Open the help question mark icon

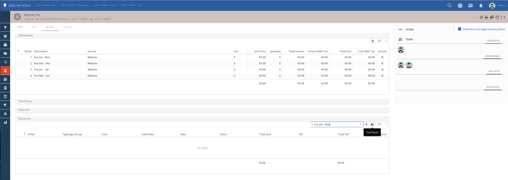[x=460, y=6]
